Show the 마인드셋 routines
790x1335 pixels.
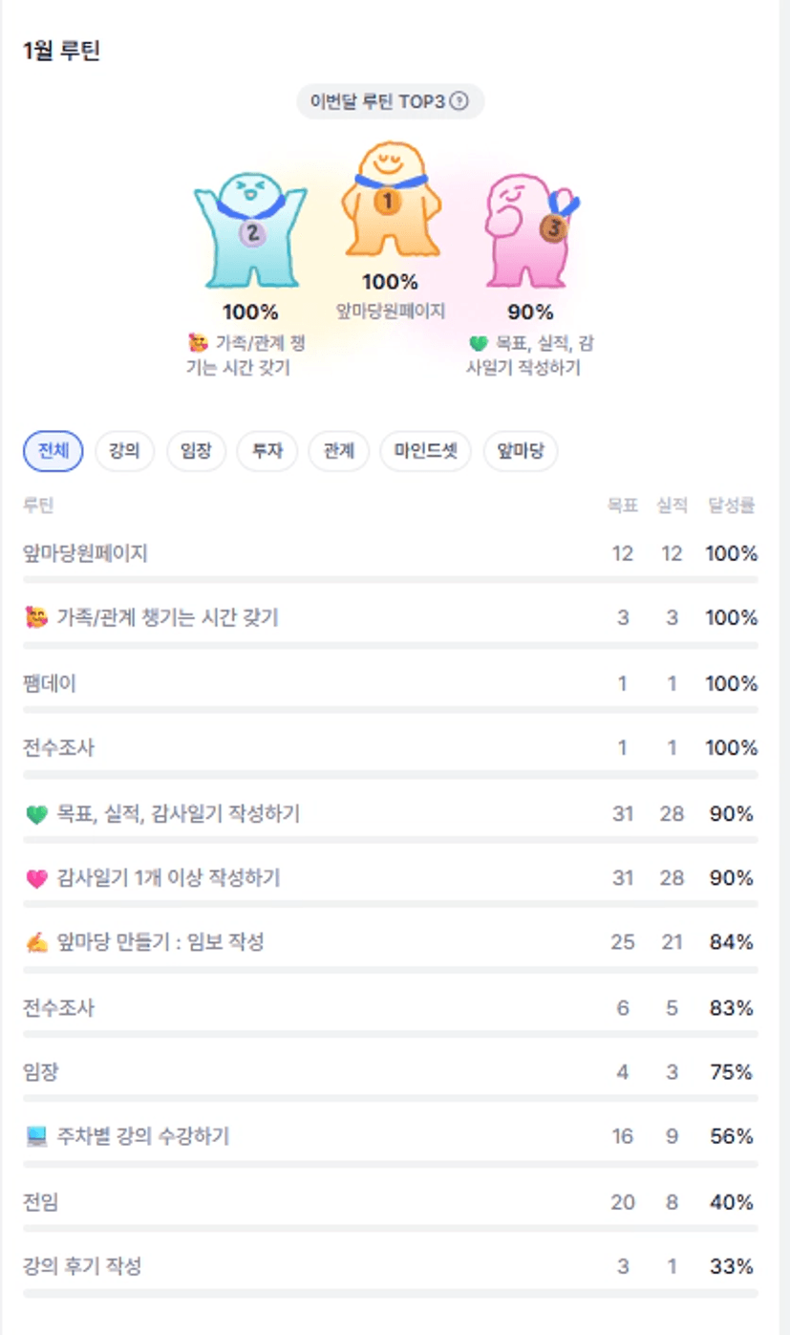[x=426, y=452]
